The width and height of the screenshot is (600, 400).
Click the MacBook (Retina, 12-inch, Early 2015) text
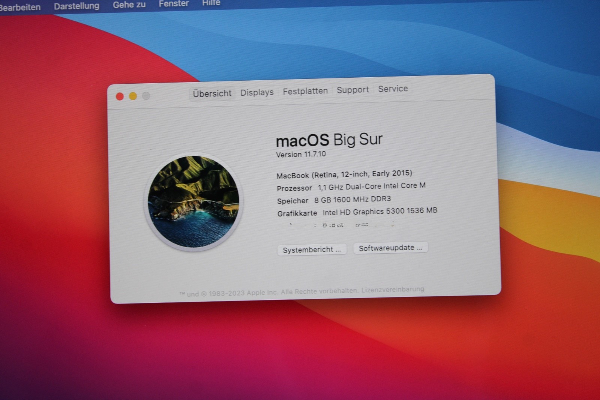tap(344, 174)
